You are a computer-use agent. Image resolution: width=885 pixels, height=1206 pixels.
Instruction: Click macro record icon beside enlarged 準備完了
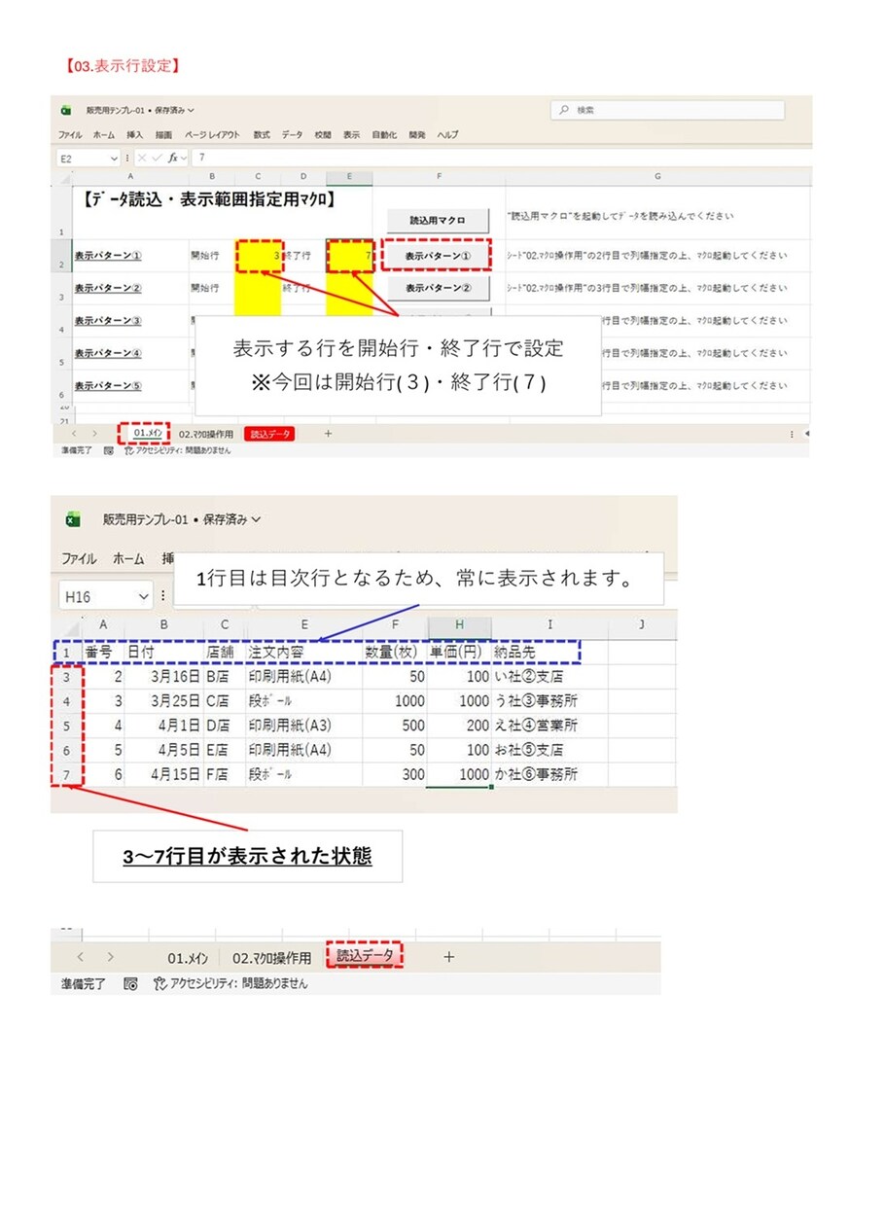click(x=130, y=983)
